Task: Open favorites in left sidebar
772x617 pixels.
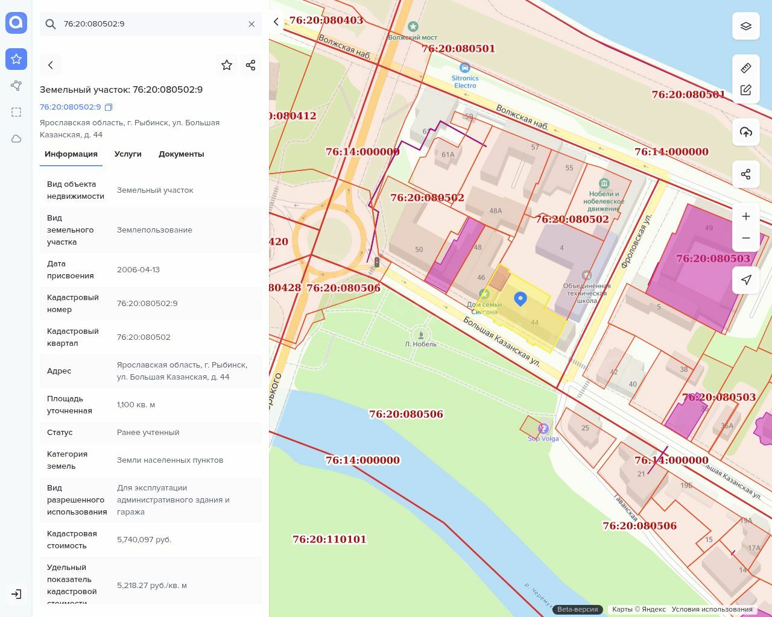Action: click(x=16, y=59)
